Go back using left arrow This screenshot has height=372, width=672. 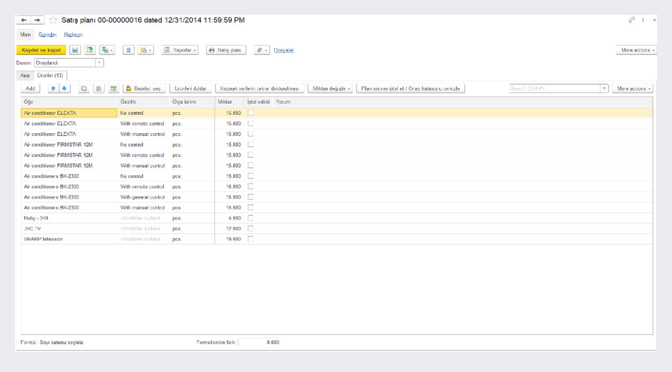24,20
